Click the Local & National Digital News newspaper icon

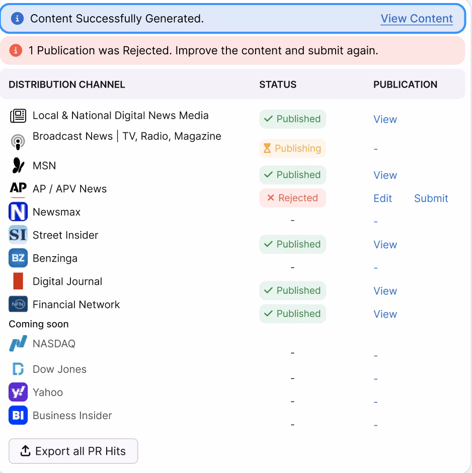coord(18,116)
